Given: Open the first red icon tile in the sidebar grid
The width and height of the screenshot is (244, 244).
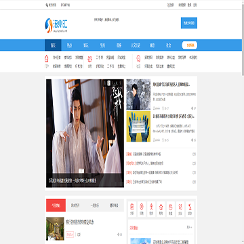Looking at the screenshot, I should tap(132, 209).
